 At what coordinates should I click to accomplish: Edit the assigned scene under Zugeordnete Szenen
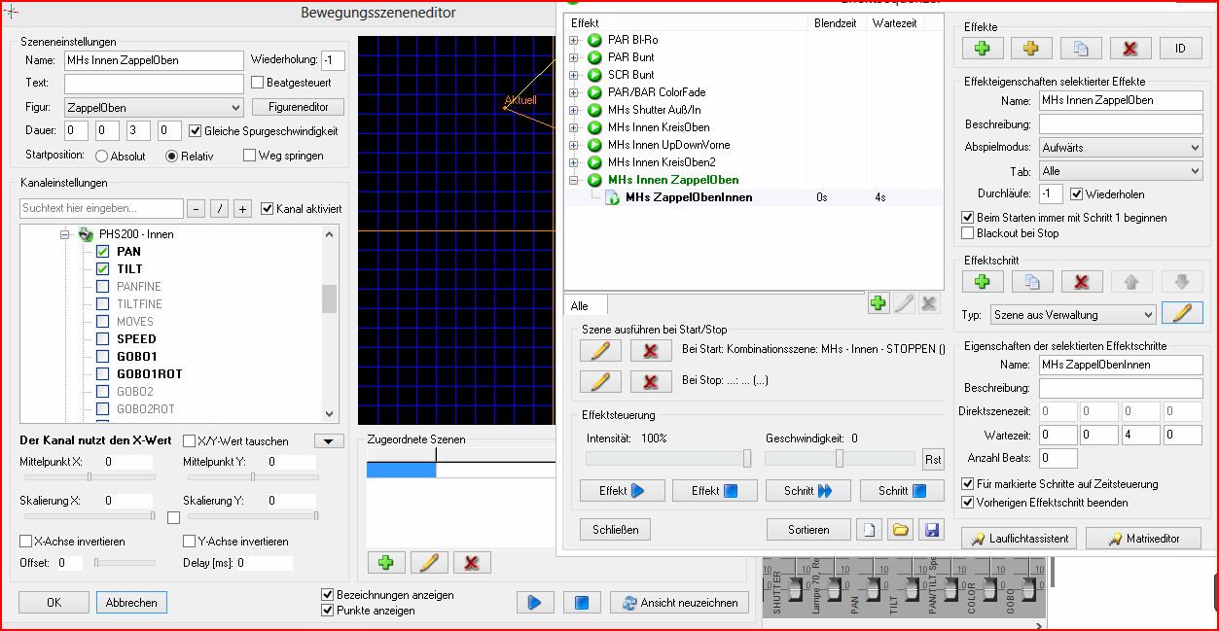(429, 562)
